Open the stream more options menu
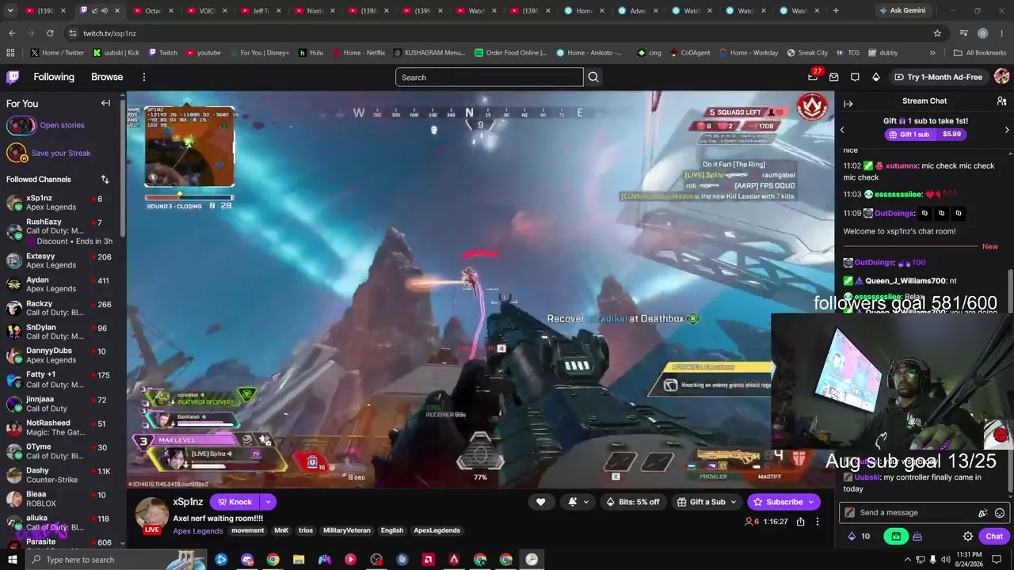 818,522
